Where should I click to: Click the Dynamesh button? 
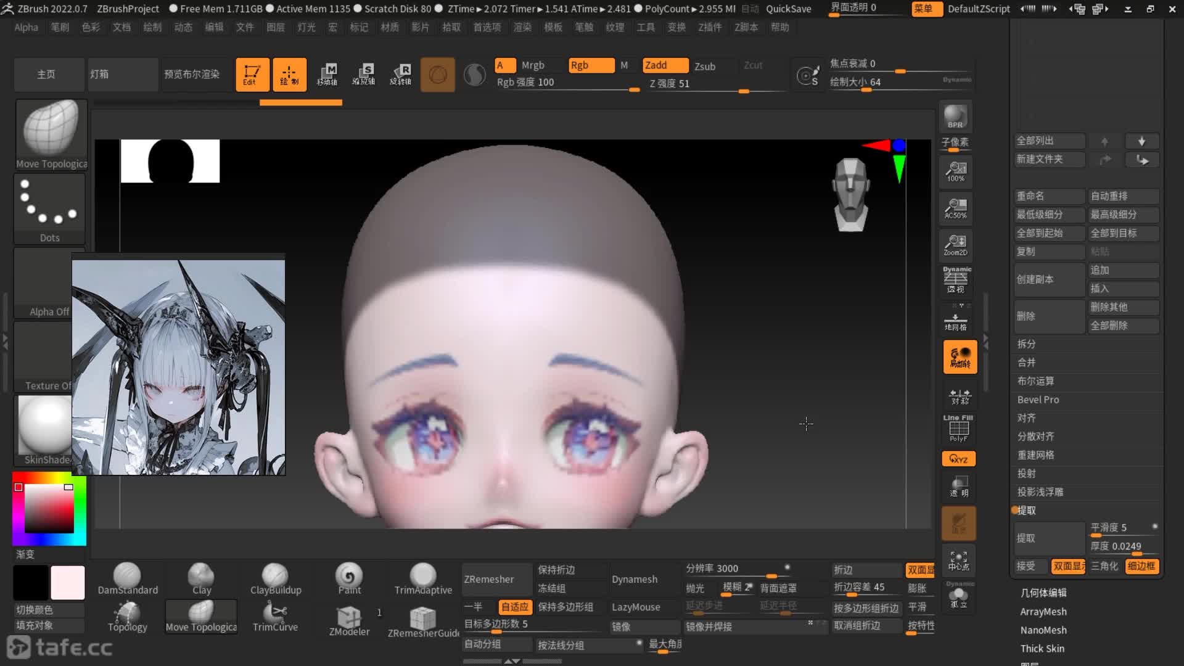coord(644,579)
